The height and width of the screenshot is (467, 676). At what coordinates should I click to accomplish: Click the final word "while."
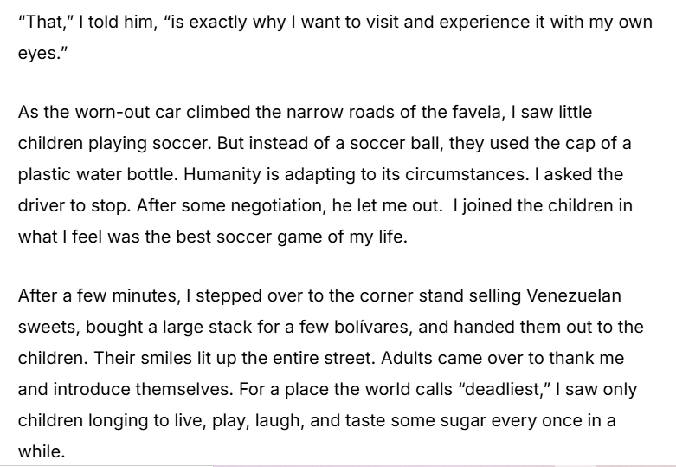tap(42, 451)
